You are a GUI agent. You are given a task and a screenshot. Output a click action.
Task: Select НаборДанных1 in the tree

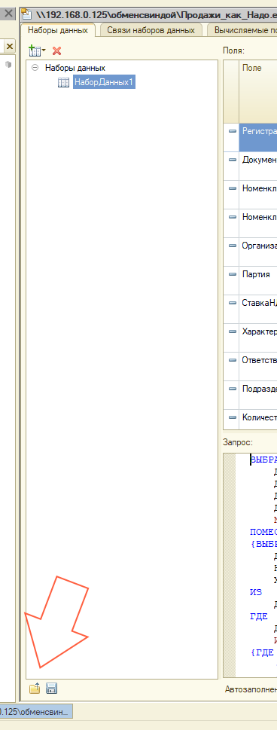105,82
